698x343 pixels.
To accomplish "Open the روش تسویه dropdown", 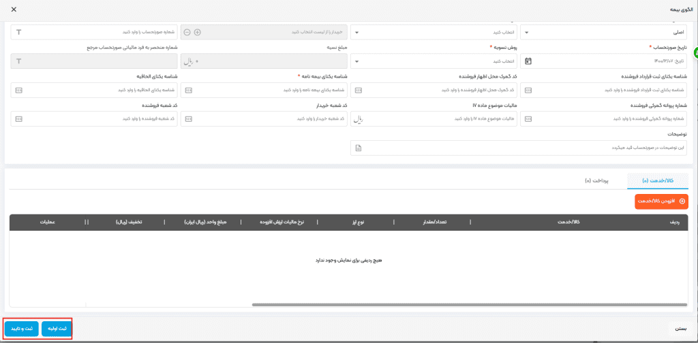I will pos(434,61).
